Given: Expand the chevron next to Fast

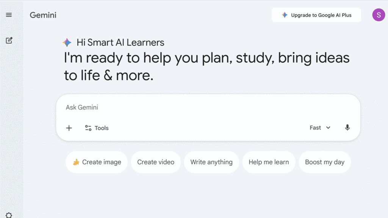Looking at the screenshot, I should tap(328, 128).
